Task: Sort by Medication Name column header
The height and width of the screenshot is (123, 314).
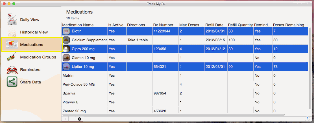Action: coord(78,25)
